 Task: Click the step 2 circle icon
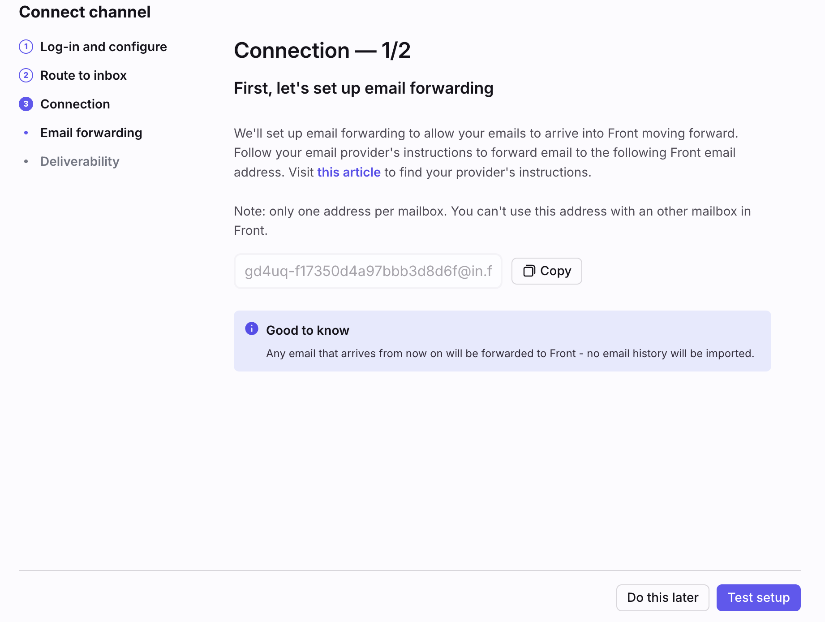pyautogui.click(x=26, y=75)
